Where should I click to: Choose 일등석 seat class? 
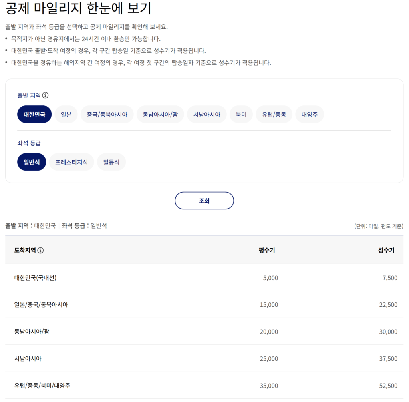coord(111,162)
